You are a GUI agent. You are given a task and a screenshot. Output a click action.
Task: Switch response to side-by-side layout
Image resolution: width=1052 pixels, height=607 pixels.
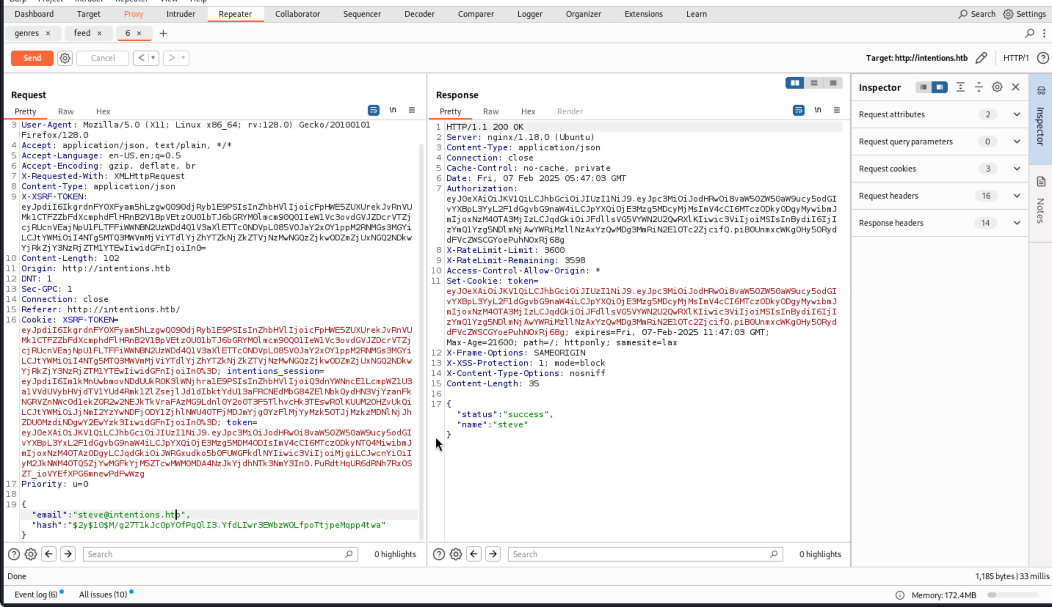click(x=794, y=83)
